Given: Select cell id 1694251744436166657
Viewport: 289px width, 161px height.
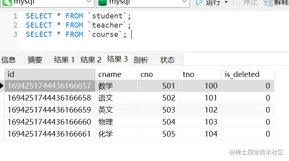Looking at the screenshot, I should tap(50, 86).
